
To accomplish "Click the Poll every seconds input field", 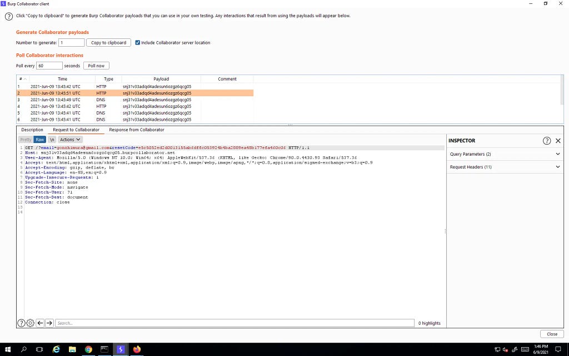I will (x=49, y=66).
